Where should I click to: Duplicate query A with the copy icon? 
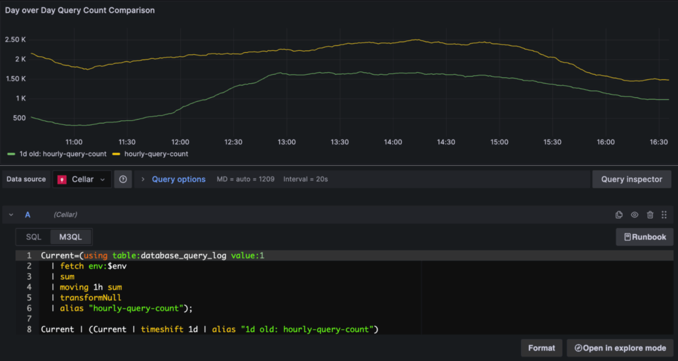(x=619, y=215)
